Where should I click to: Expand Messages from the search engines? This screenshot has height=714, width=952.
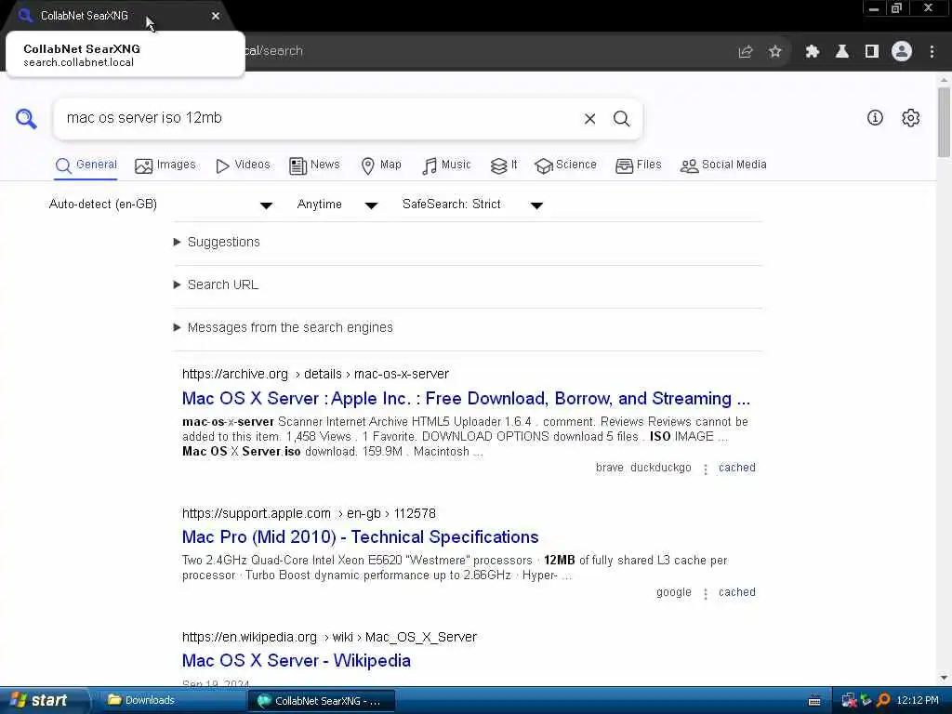coord(283,328)
